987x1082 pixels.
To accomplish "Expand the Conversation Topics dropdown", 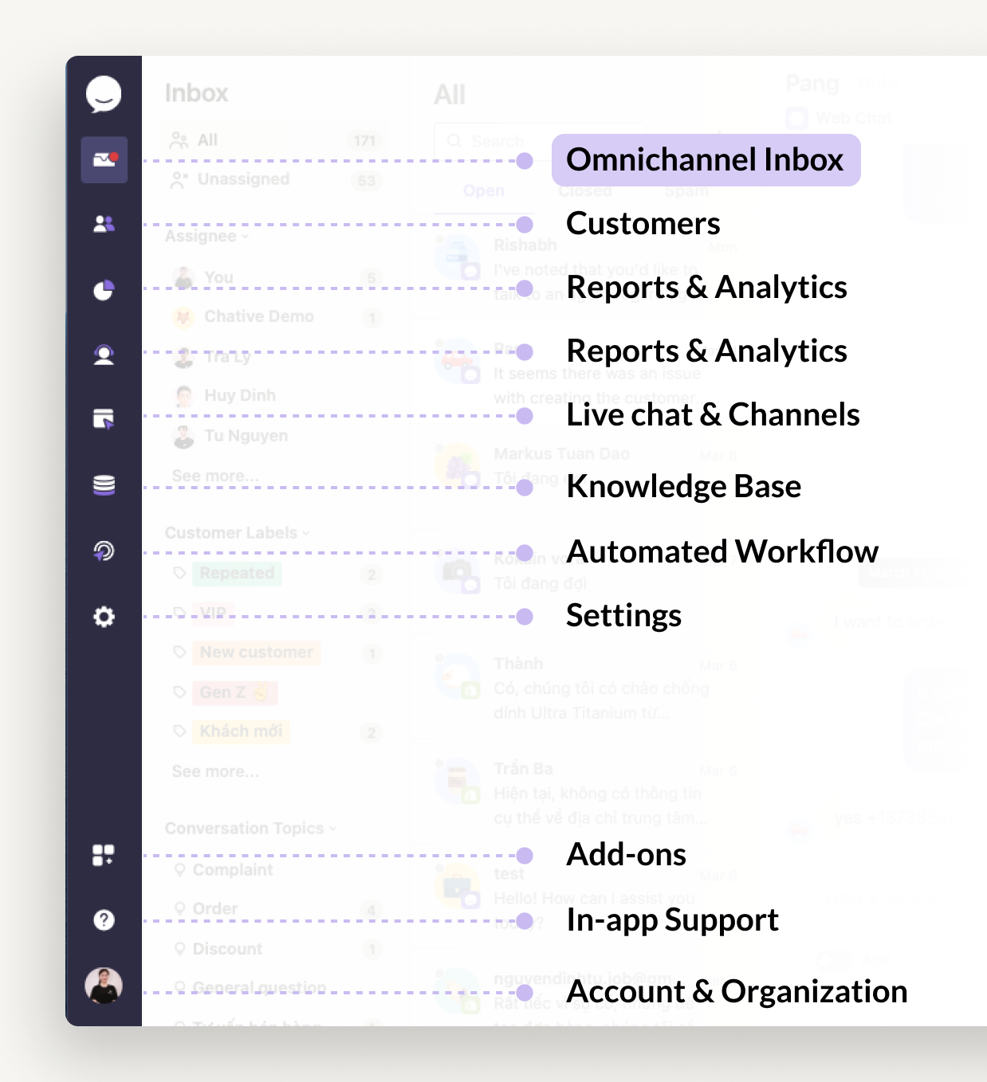I will (x=248, y=828).
